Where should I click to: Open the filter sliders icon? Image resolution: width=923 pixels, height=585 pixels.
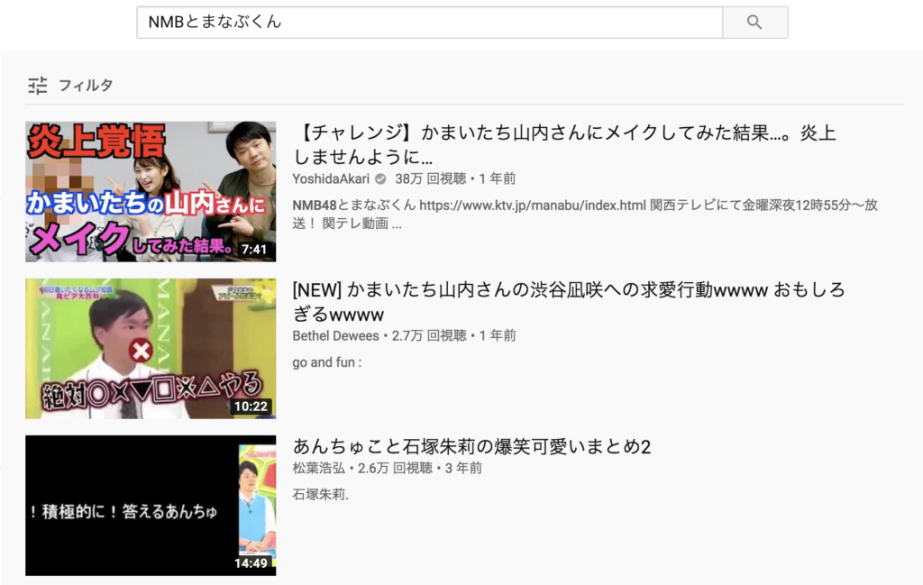pyautogui.click(x=38, y=86)
